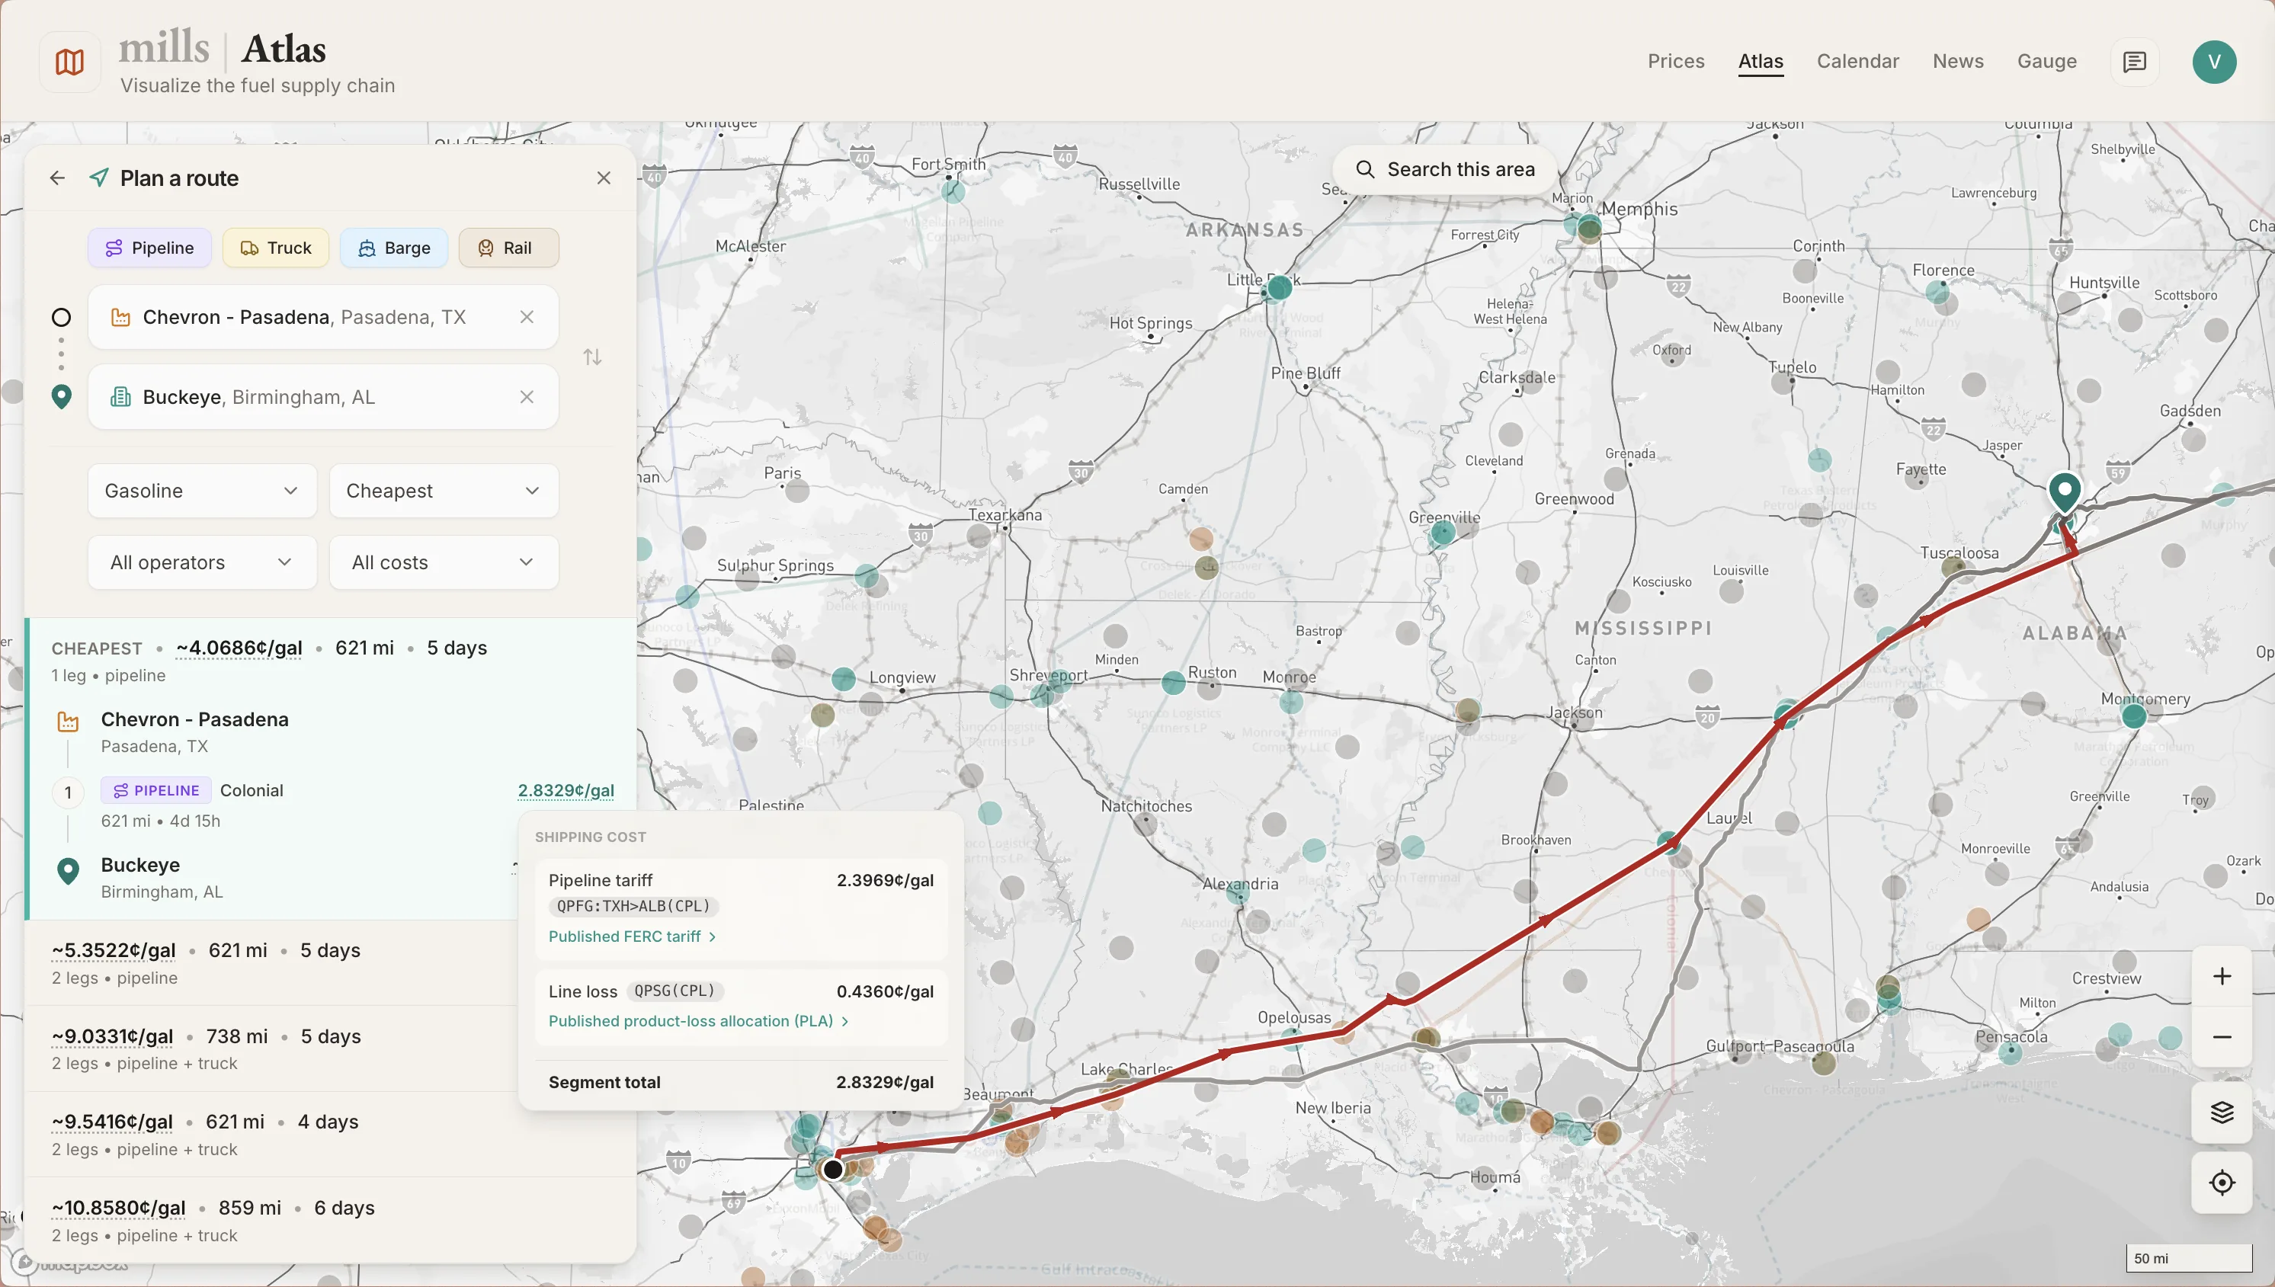Click the Chevron - Pasadena origin field

tap(323, 317)
